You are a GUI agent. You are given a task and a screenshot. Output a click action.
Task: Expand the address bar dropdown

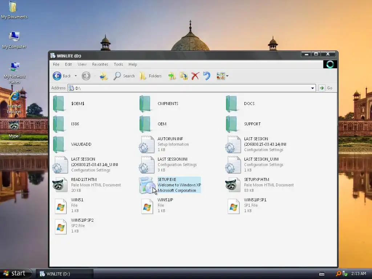(x=312, y=88)
